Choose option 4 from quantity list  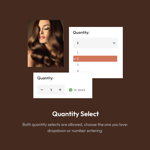point(95,71)
